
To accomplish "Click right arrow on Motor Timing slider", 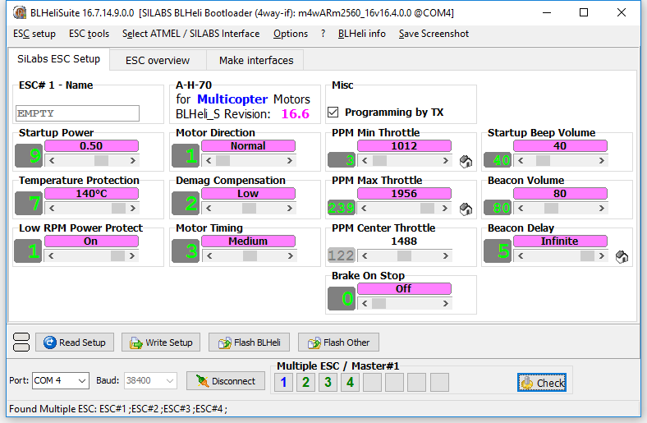I will click(x=313, y=256).
